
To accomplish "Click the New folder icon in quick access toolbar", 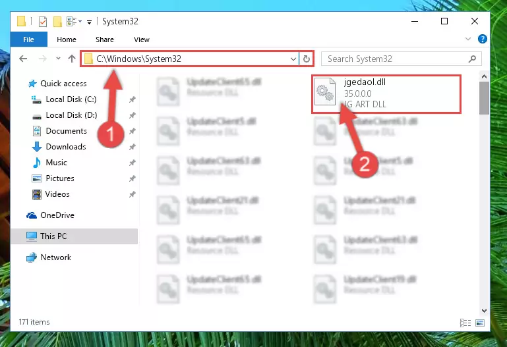I will click(57, 22).
